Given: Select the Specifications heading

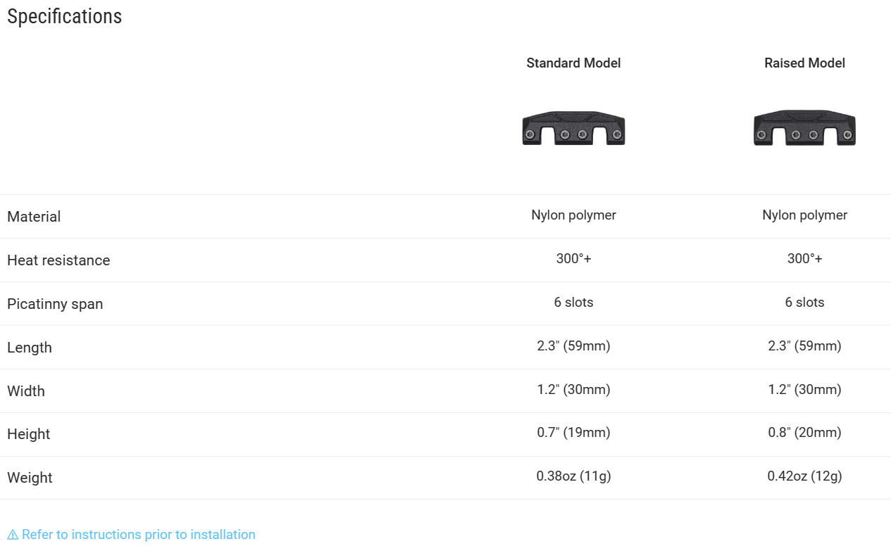Looking at the screenshot, I should click(64, 16).
